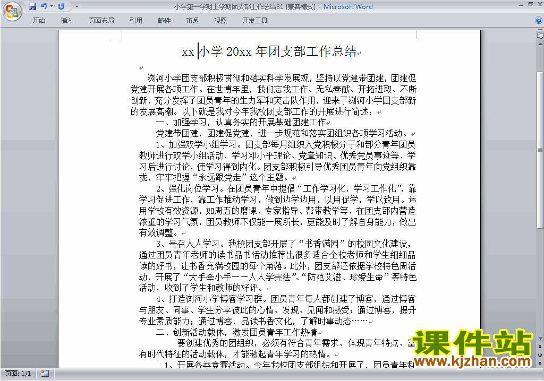
Task: Click the Repeat/Redo circular arrow icon
Action: [62, 6]
